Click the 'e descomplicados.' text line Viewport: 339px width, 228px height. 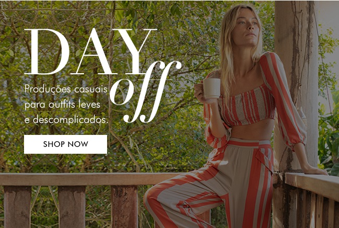pos(66,120)
